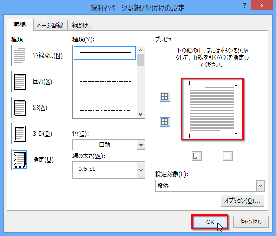
Task: Expand the 設定対象 dropdown showing 段落
Action: pyautogui.click(x=210, y=185)
